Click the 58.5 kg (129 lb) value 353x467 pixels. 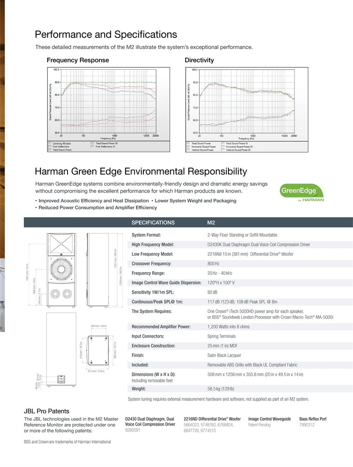221,389
